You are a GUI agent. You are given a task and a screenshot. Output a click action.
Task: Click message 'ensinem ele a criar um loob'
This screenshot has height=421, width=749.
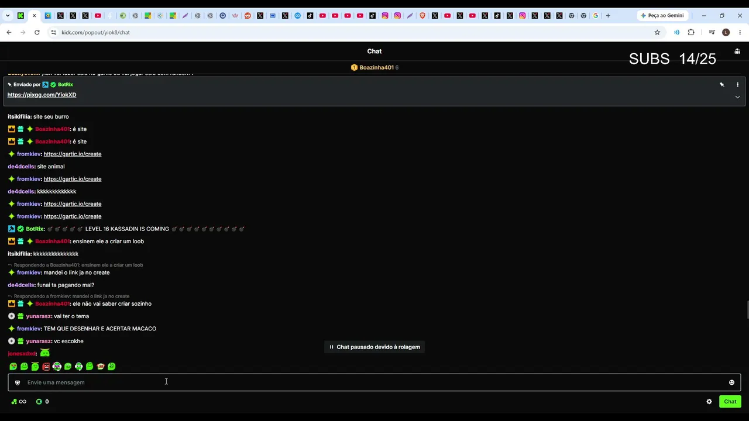tap(108, 241)
